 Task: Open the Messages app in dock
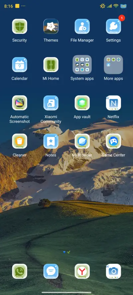tap(51, 271)
